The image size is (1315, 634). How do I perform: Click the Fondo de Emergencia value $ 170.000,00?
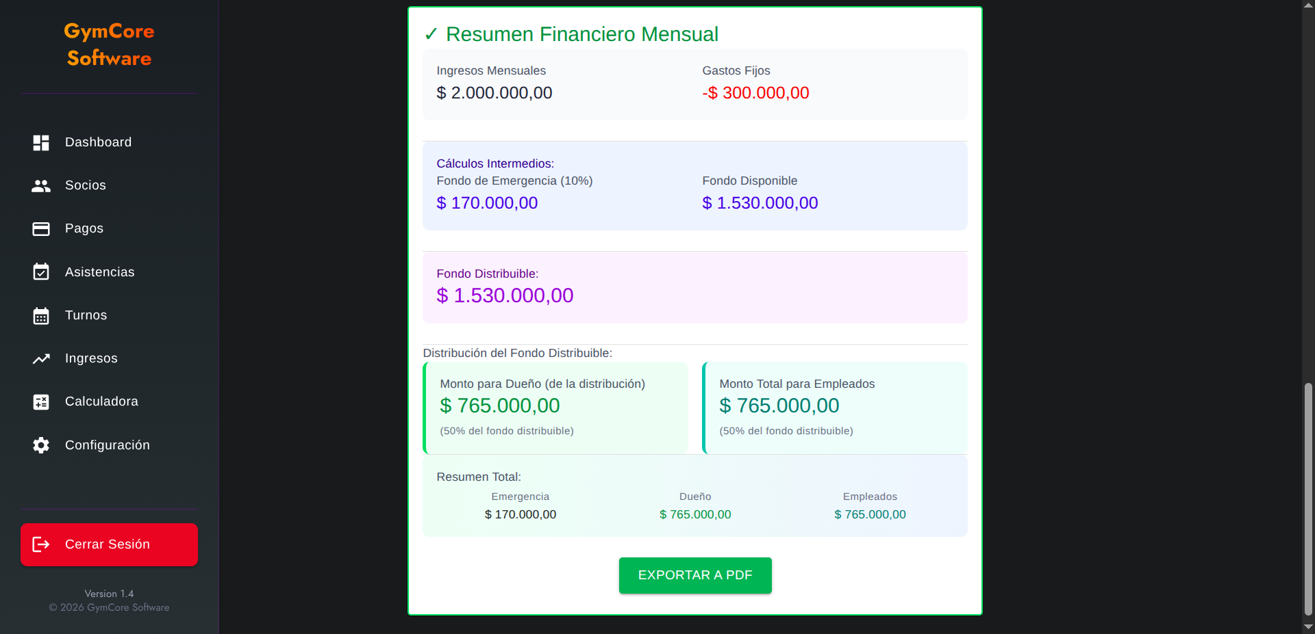487,203
